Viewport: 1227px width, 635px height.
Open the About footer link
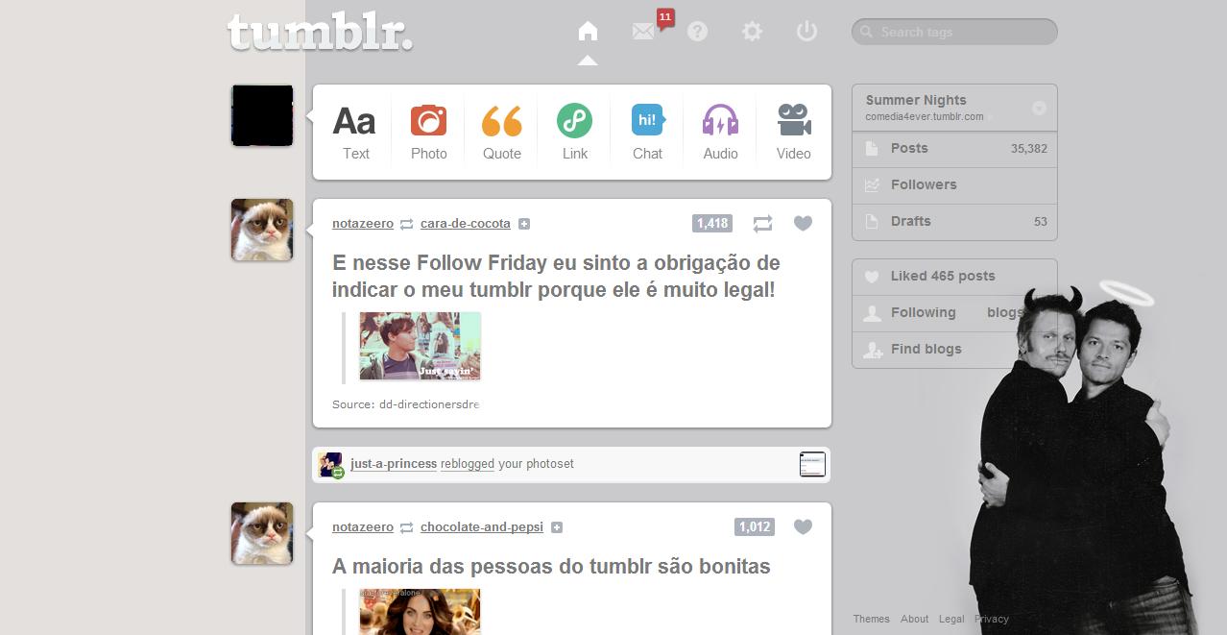coord(915,619)
